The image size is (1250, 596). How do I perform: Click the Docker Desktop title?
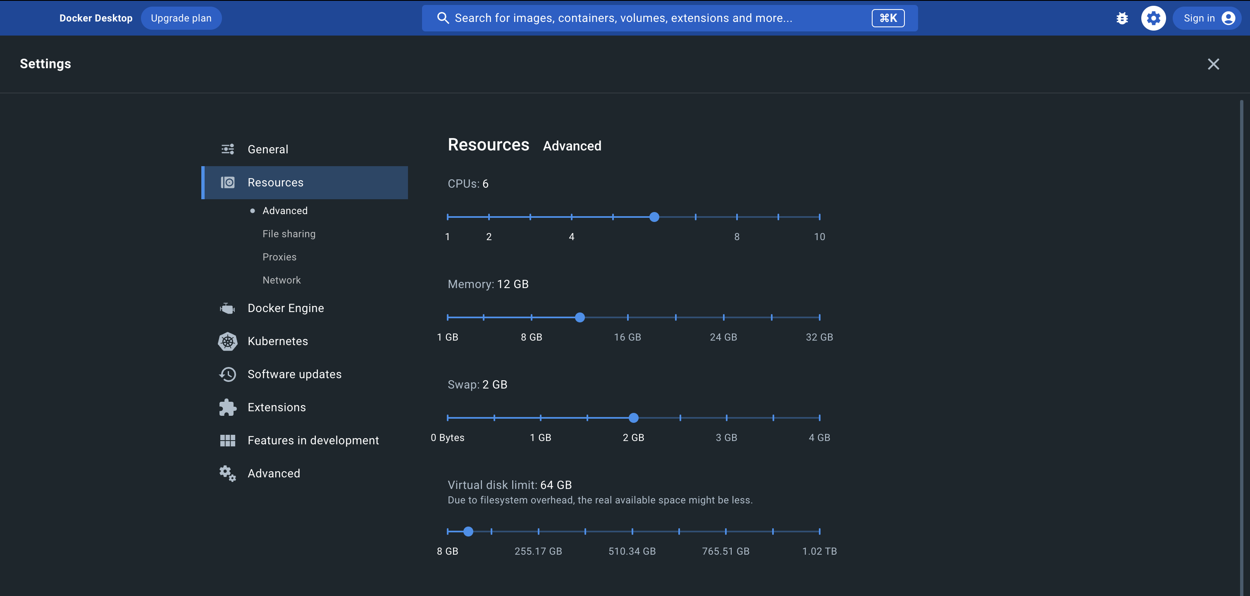pyautogui.click(x=95, y=19)
